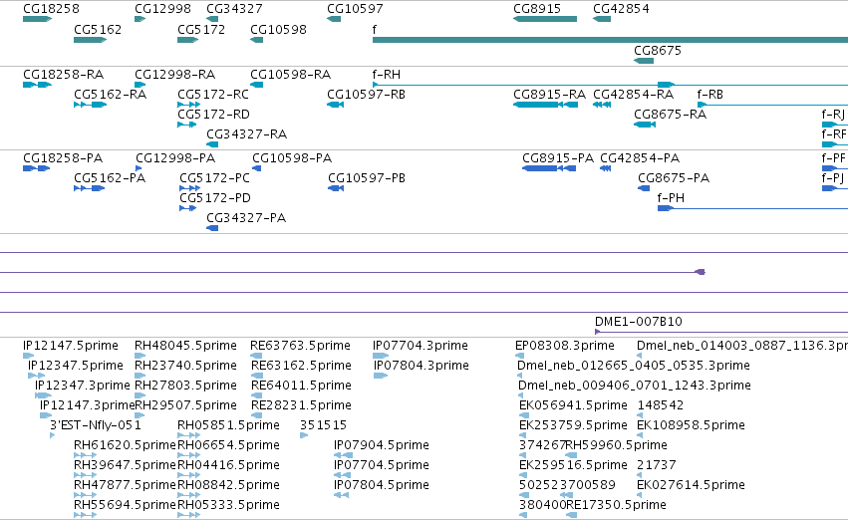This screenshot has height=520, width=848.
Task: Choose the CG10598 gene label
Action: pyautogui.click(x=279, y=29)
